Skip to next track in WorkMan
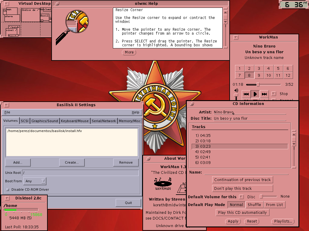309x231 pixels. [x=264, y=94]
